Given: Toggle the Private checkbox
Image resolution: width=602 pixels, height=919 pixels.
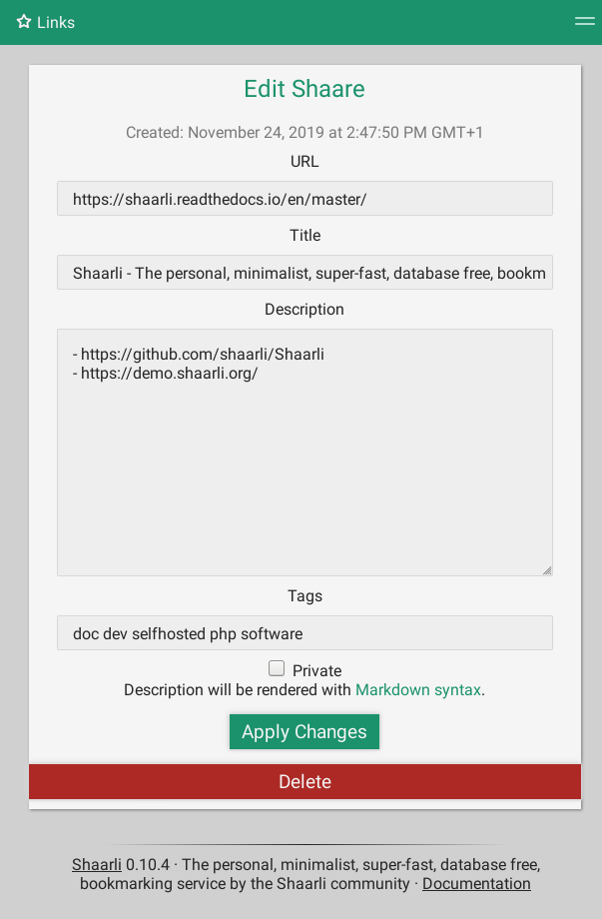Looking at the screenshot, I should 277,668.
